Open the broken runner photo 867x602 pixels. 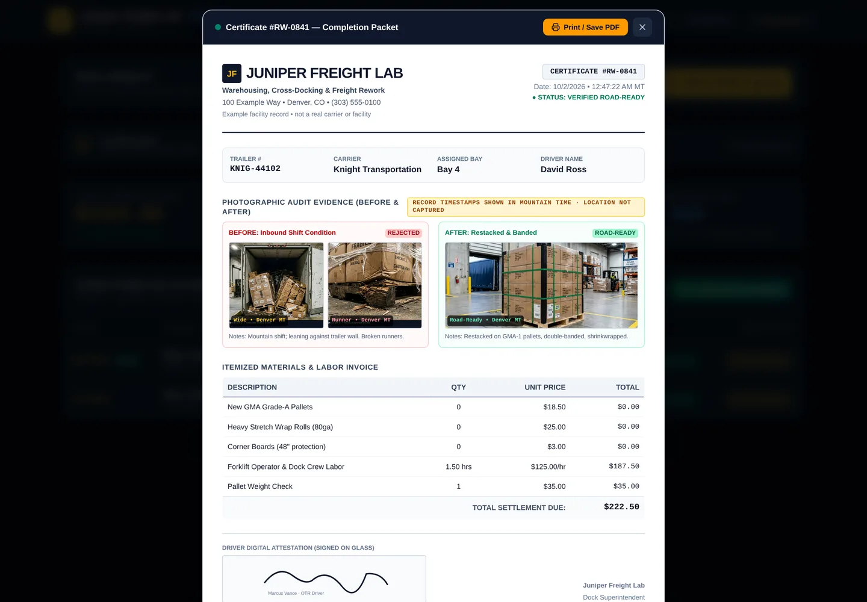pos(374,285)
